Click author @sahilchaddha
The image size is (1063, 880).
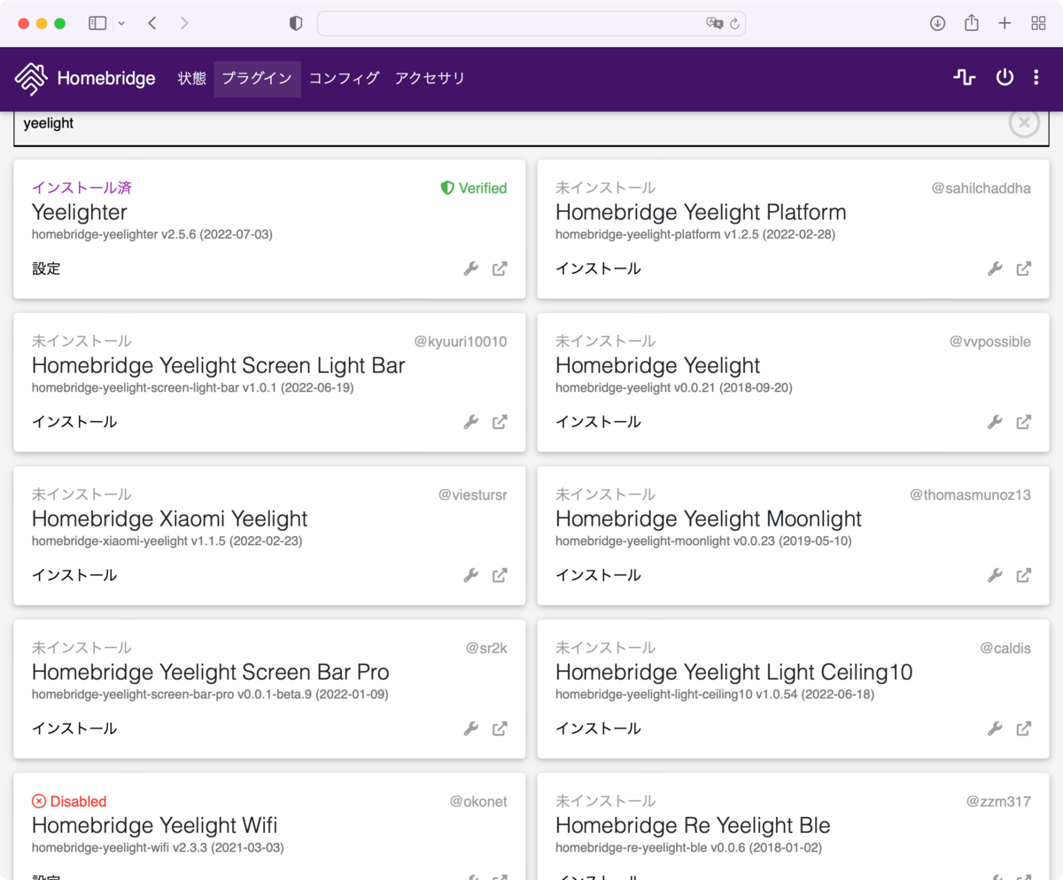981,188
